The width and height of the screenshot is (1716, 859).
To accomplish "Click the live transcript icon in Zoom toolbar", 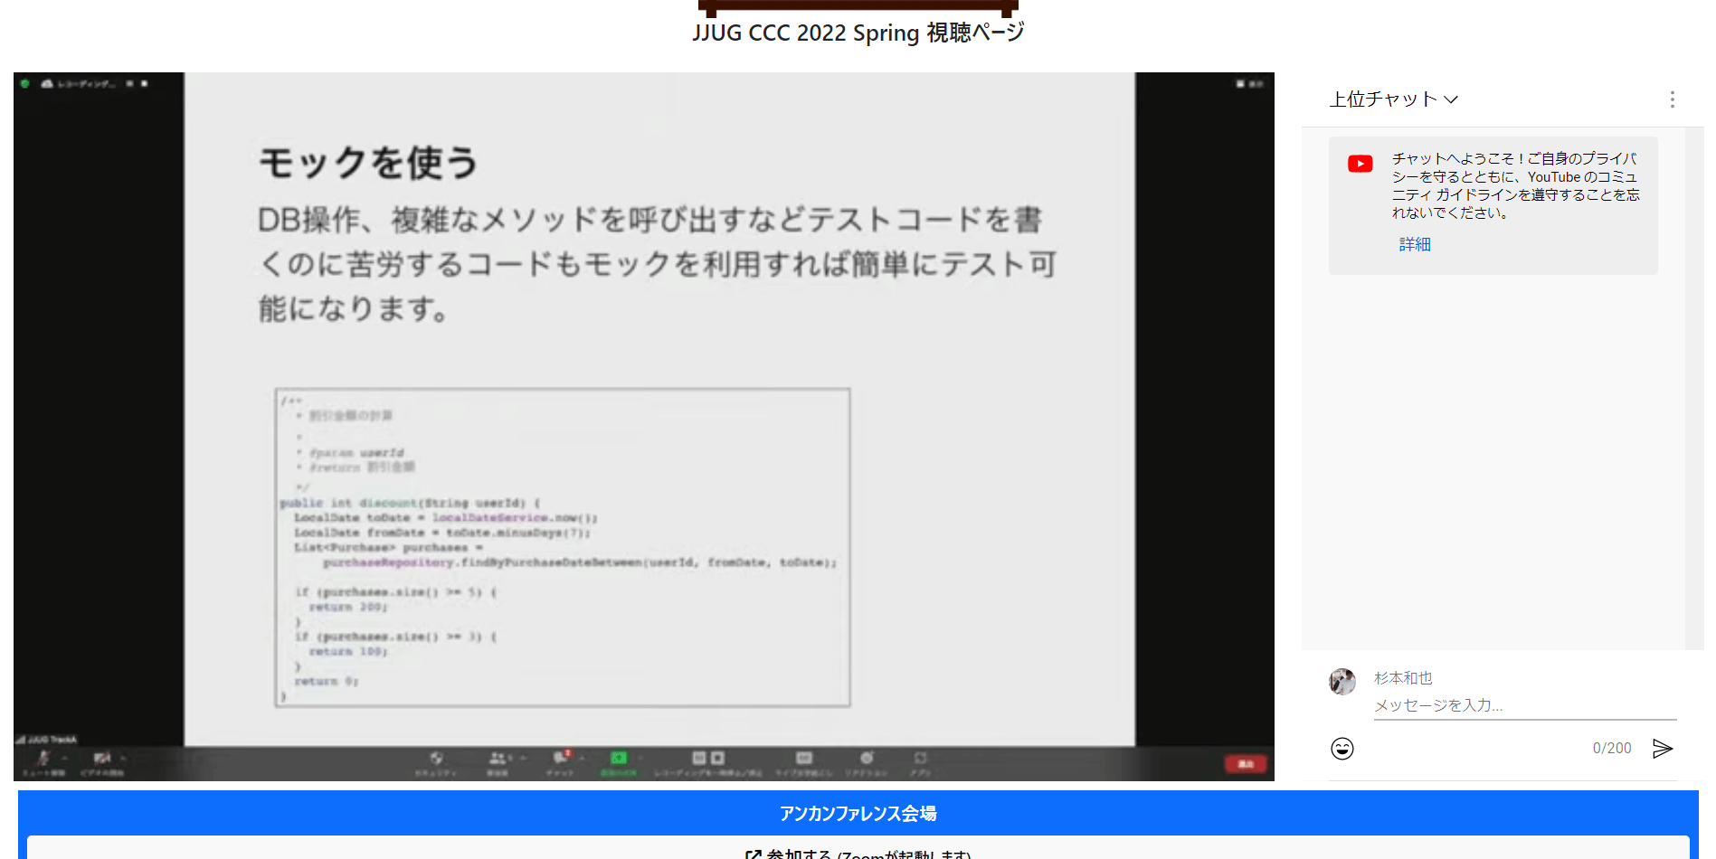I will (x=804, y=758).
